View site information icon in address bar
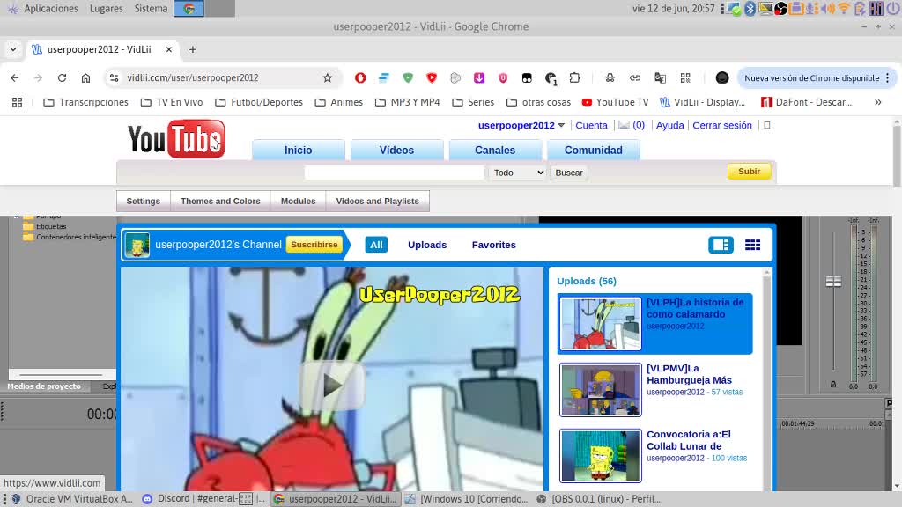Image resolution: width=902 pixels, height=507 pixels. pos(114,77)
